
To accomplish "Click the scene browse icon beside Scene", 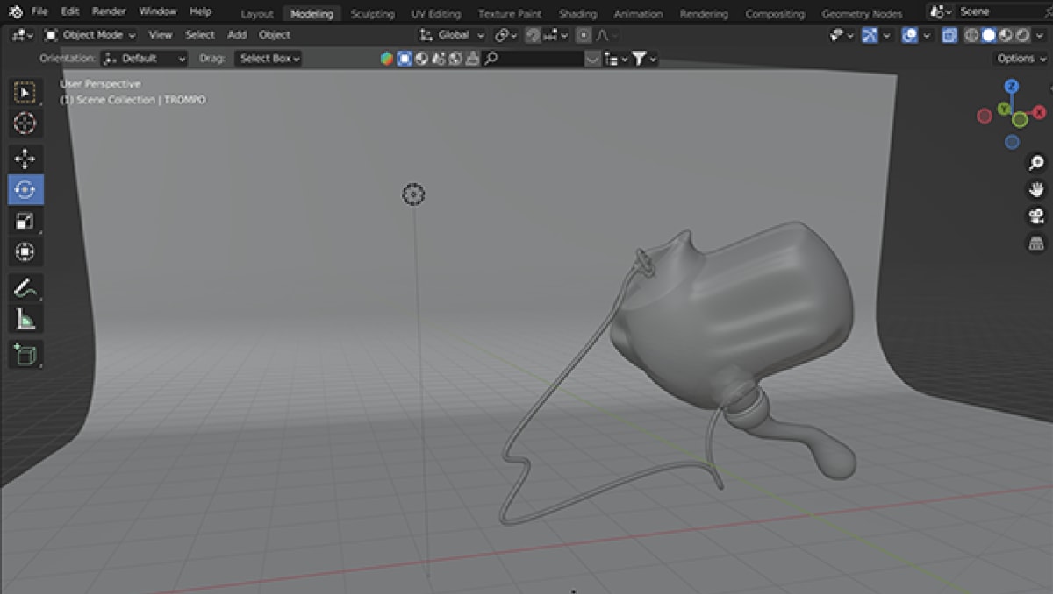I will (x=942, y=12).
